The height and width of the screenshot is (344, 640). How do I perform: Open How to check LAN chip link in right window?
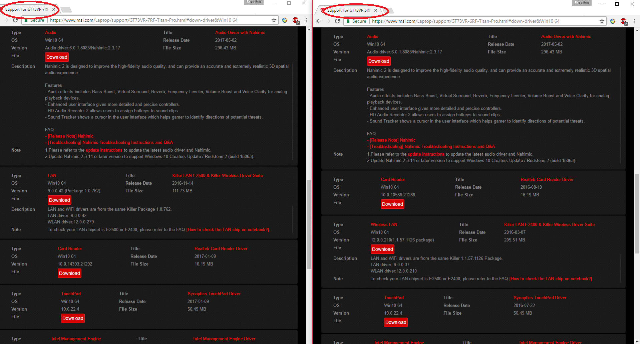point(551,279)
